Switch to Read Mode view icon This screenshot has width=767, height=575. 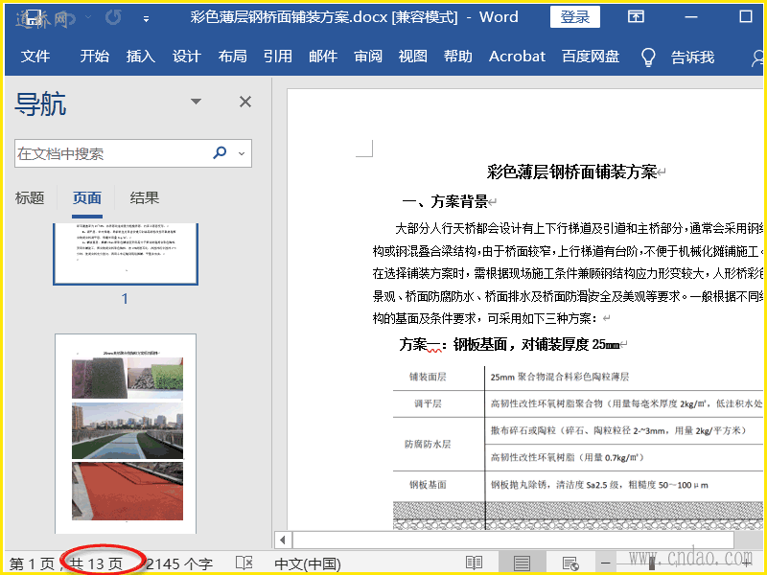(x=474, y=563)
